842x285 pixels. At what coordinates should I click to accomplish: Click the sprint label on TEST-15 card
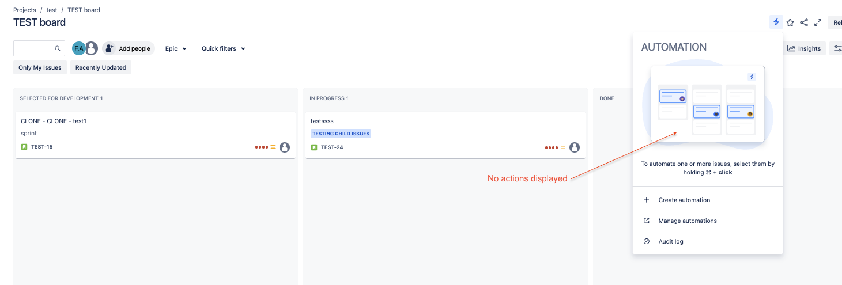[29, 133]
